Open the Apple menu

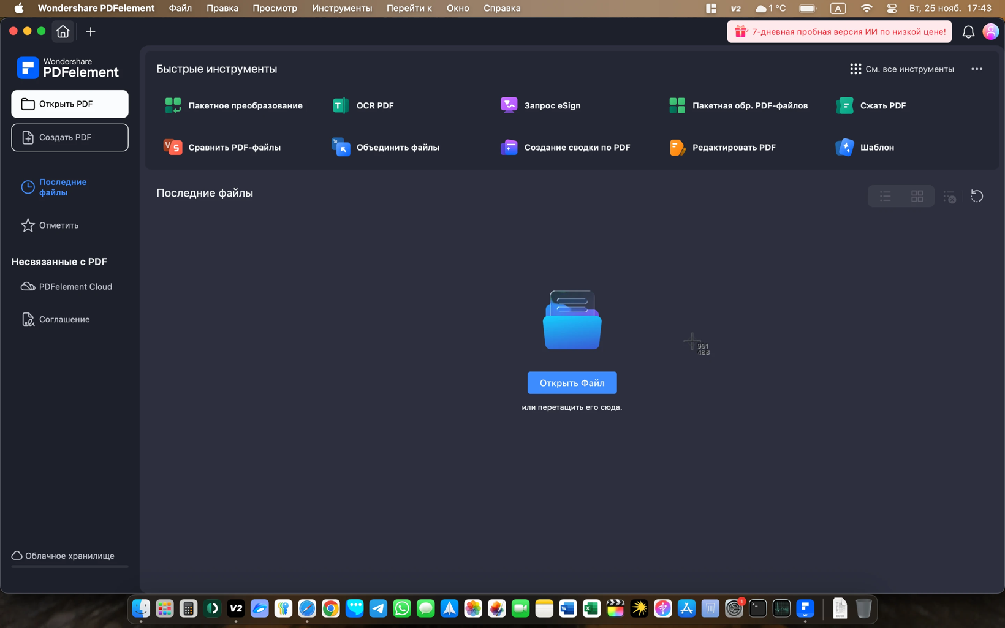pyautogui.click(x=19, y=8)
